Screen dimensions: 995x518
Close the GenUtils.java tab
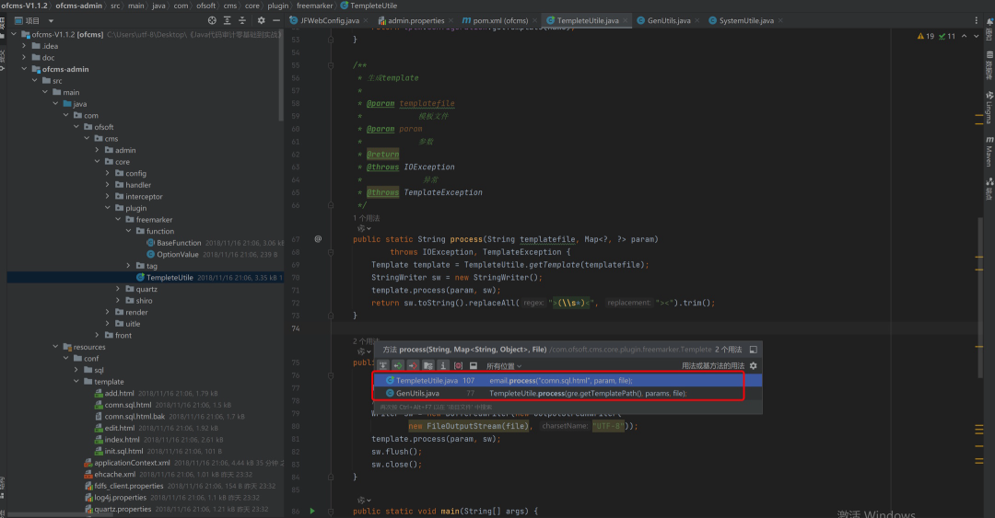coord(696,20)
